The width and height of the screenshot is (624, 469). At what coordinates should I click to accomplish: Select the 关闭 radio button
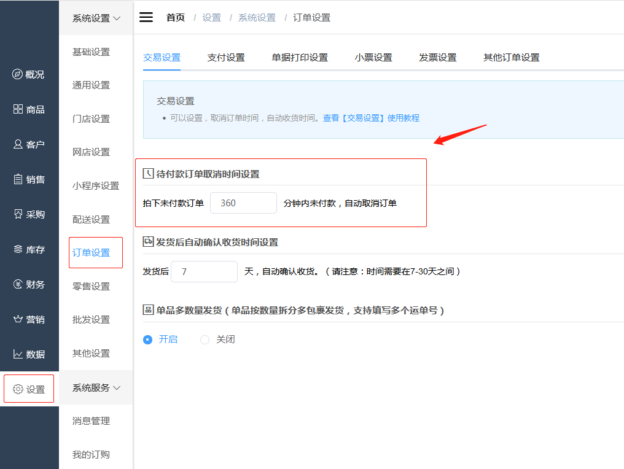click(x=205, y=339)
